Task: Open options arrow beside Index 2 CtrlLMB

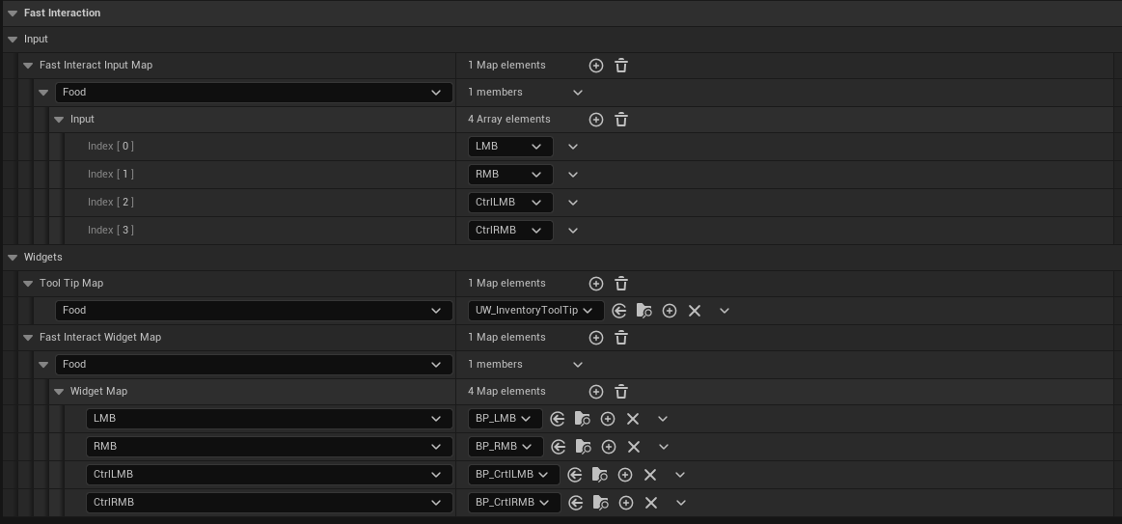Action: 572,203
